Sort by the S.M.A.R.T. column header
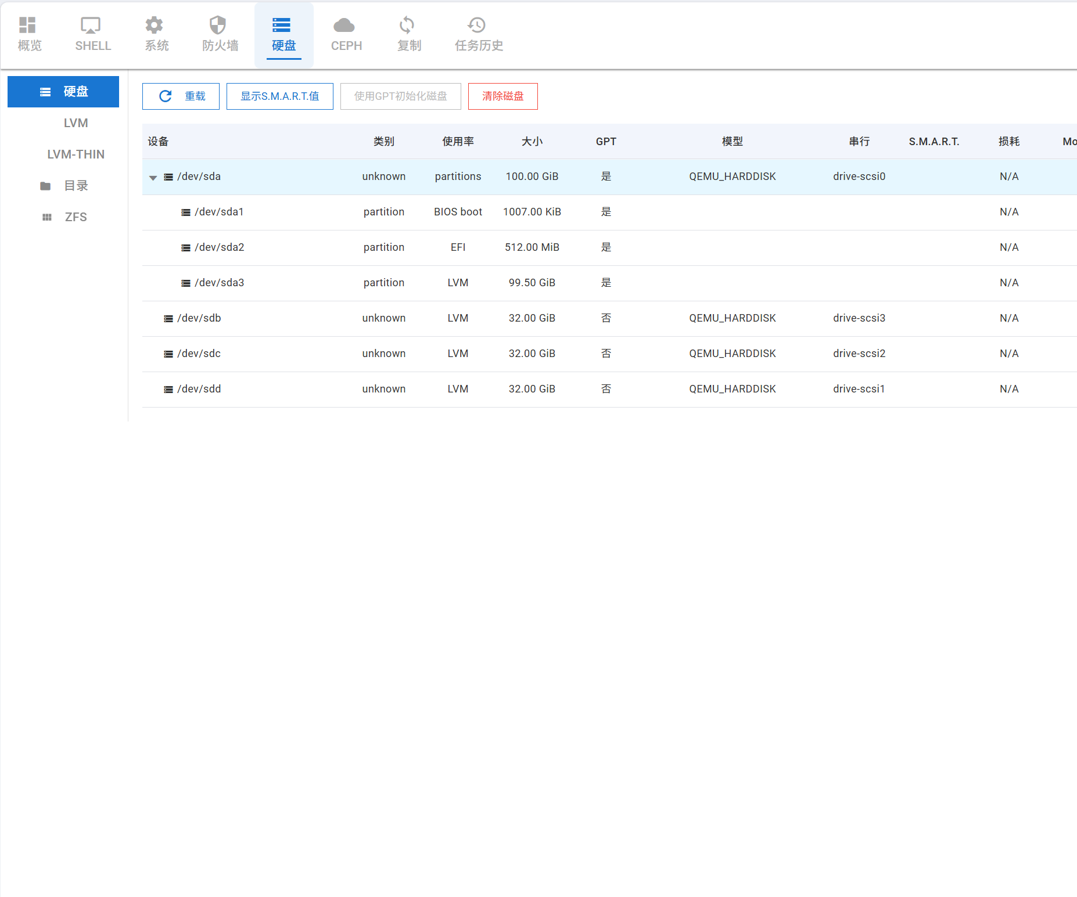The height and width of the screenshot is (897, 1077). 934,142
